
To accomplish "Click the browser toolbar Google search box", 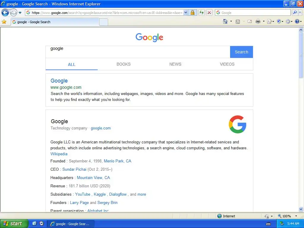I will pos(253,13).
